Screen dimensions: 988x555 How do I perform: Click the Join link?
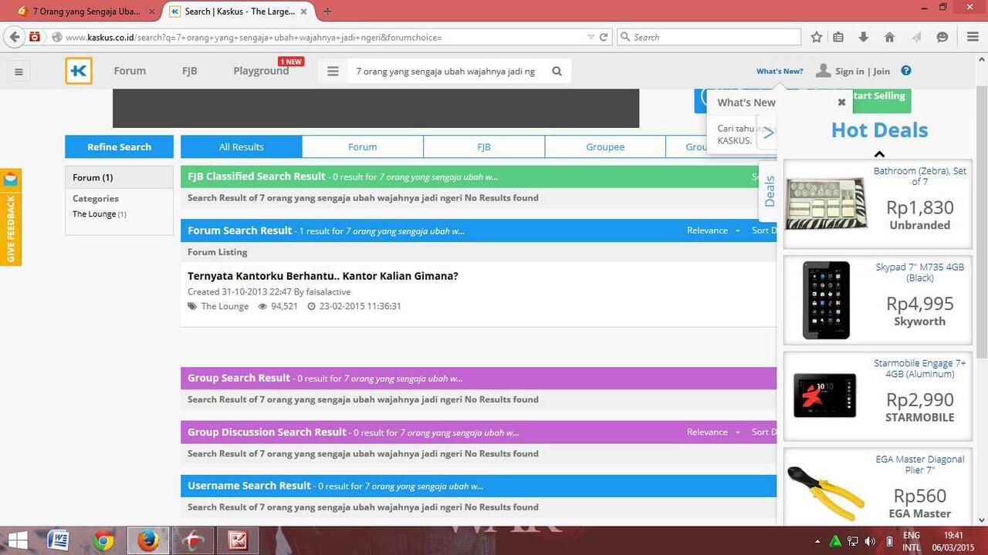click(881, 71)
